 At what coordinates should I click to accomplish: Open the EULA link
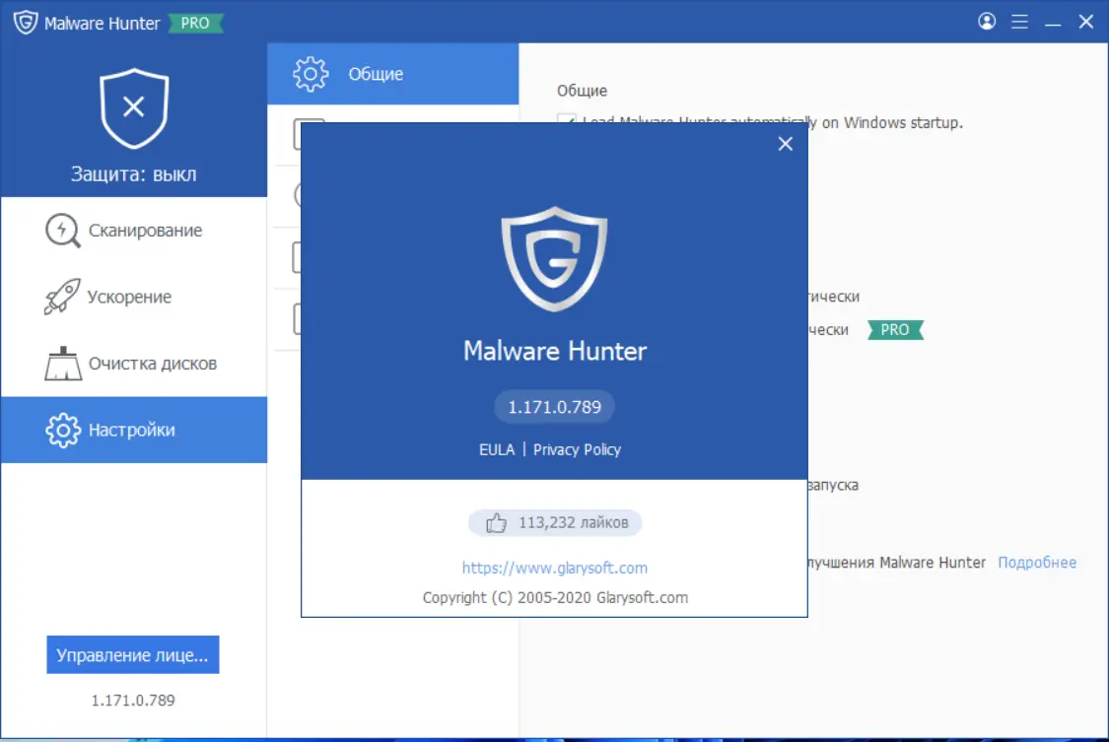496,449
